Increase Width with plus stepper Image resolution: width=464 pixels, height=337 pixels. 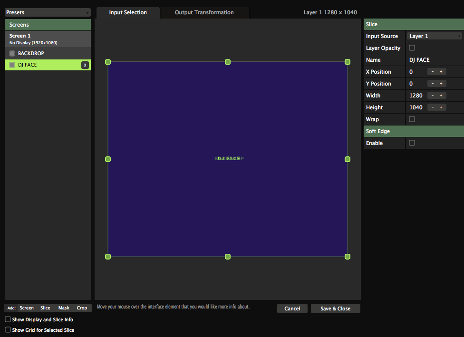click(x=441, y=96)
